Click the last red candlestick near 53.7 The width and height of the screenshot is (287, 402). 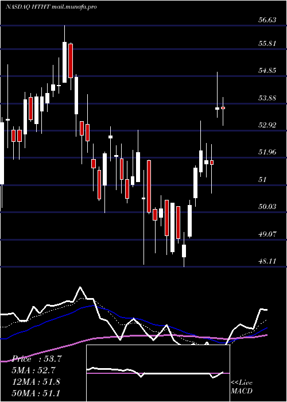[x=223, y=108]
